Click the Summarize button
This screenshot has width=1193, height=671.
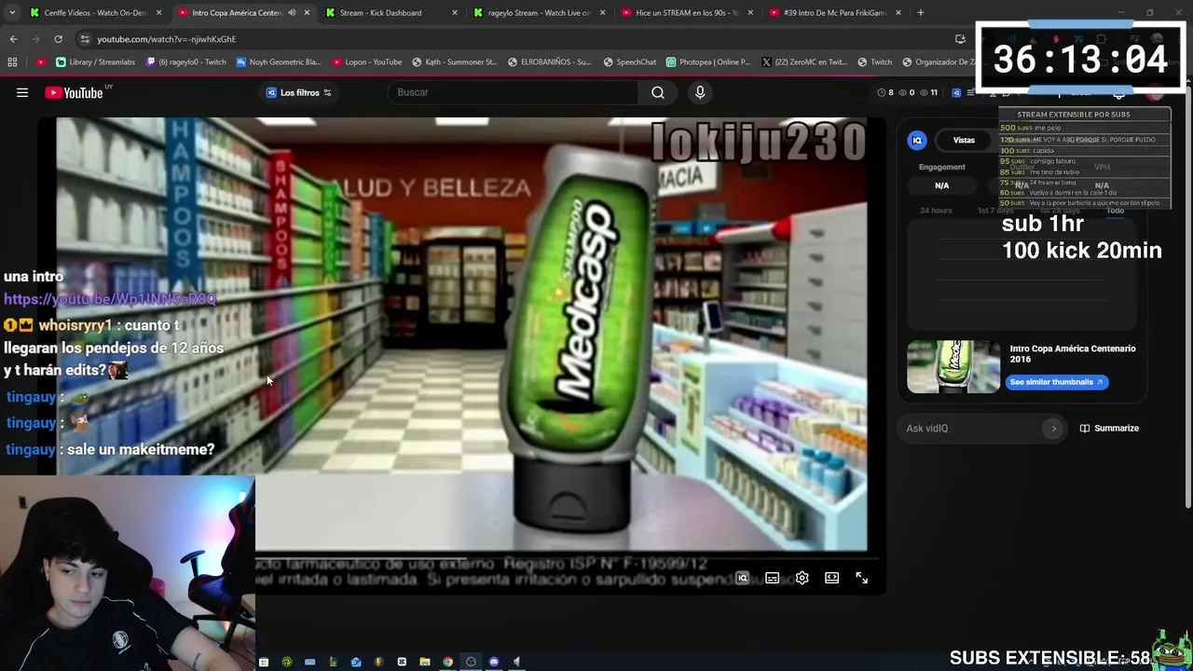(1109, 428)
